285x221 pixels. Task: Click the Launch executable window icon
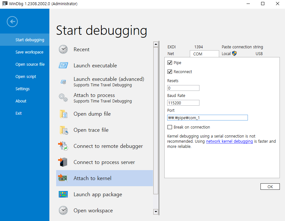pyautogui.click(x=63, y=65)
